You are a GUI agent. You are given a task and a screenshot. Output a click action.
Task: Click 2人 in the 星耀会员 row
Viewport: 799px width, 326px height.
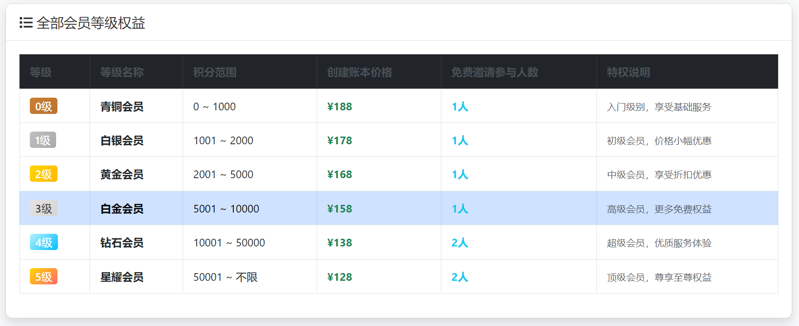(x=460, y=277)
